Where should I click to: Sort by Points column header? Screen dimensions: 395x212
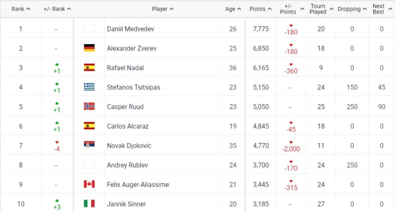click(260, 9)
